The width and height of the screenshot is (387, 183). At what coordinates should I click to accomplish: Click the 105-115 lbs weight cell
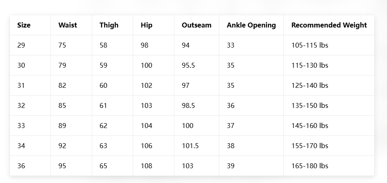[x=309, y=45]
